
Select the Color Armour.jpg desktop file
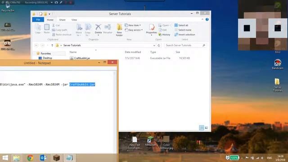click(x=166, y=143)
